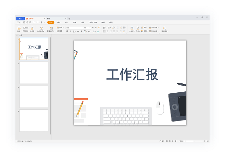225x158 pixels.
Task: Switch to Normal view in status bar
Action: coord(167,141)
